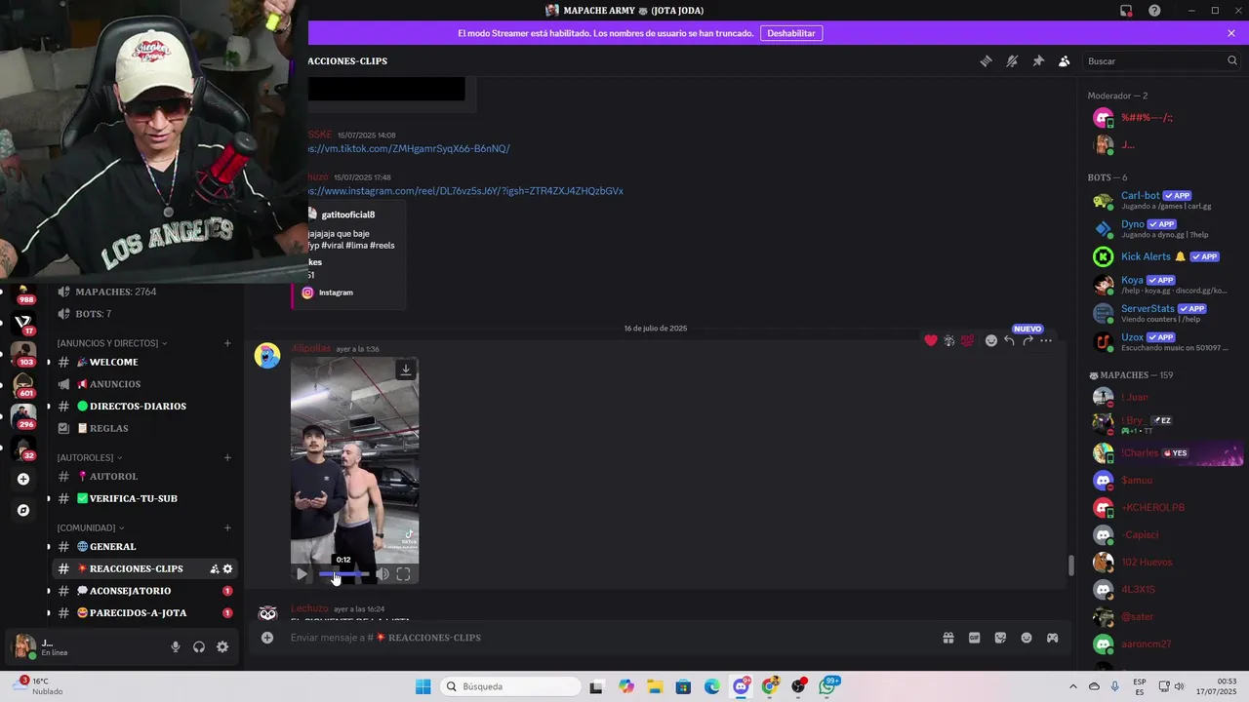1249x702 pixels.
Task: Click the attach plus button in message bar
Action: tap(267, 638)
